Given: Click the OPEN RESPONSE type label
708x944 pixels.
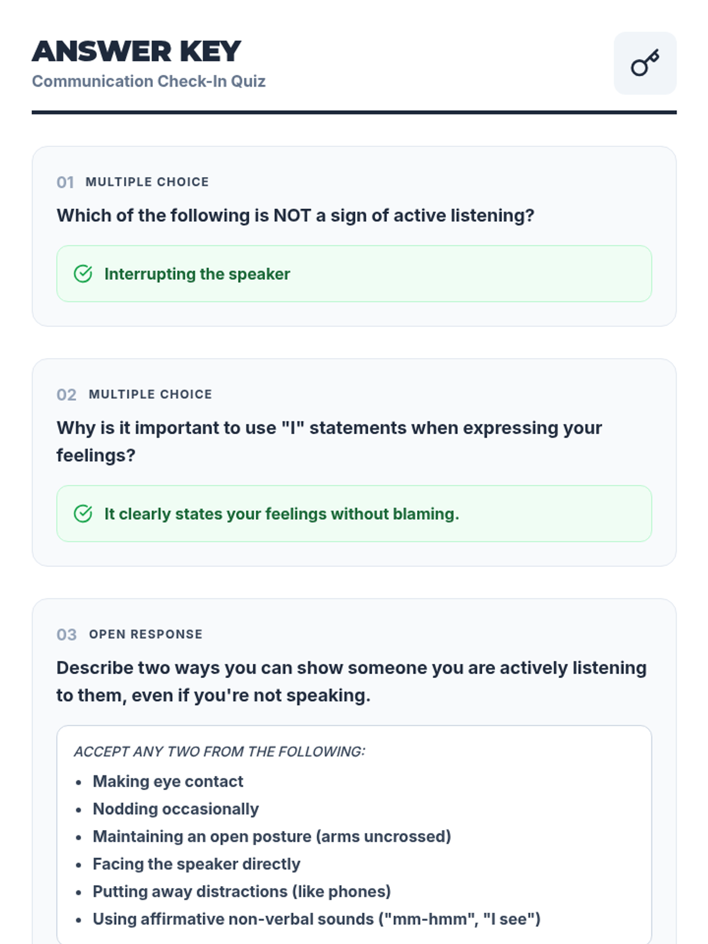Looking at the screenshot, I should [146, 634].
